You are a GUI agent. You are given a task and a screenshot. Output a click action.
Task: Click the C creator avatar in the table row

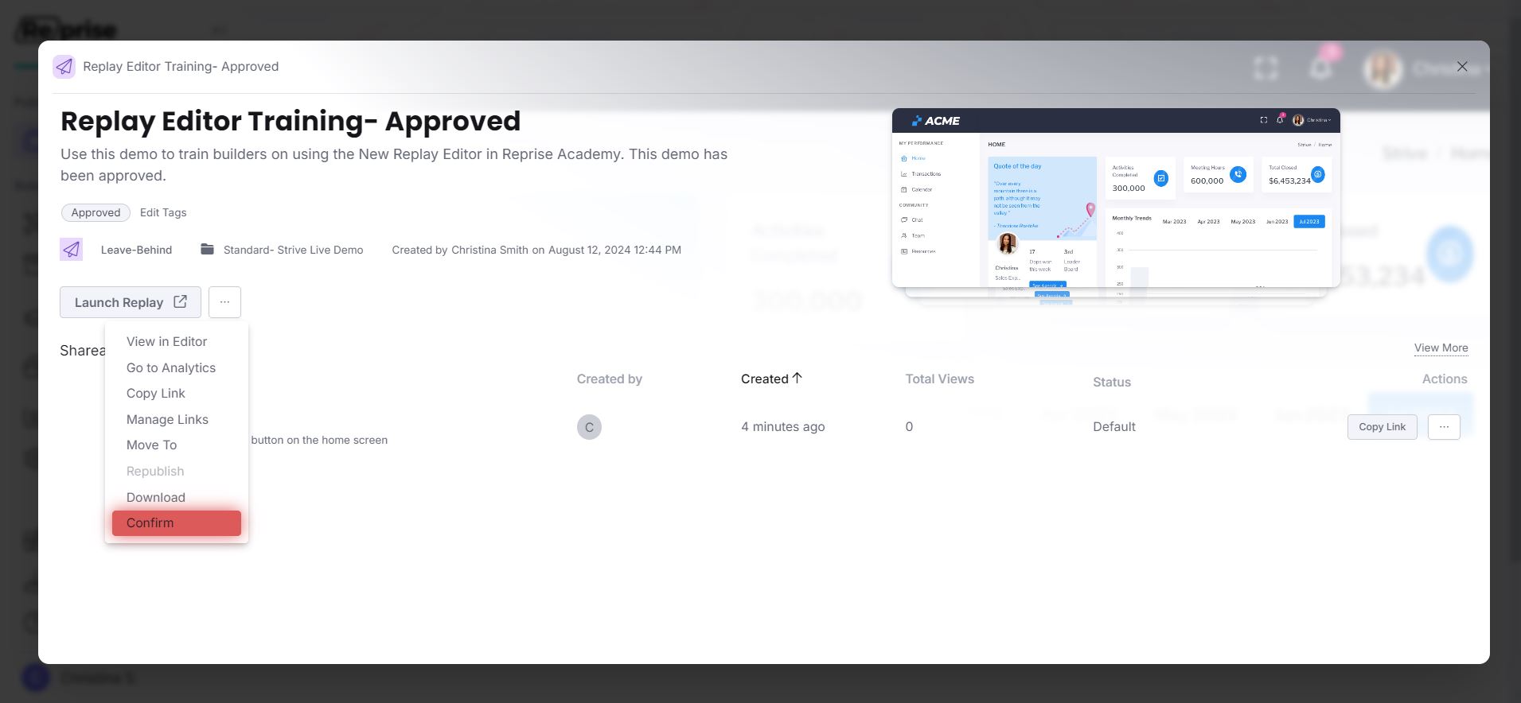(589, 427)
